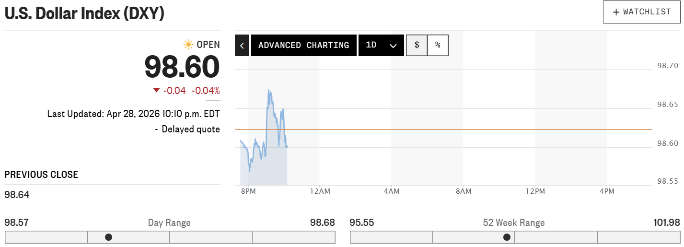Click the 98.60 current price value
Screen dimensions: 684x247
[182, 67]
